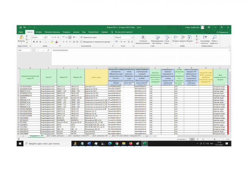248x176 pixels.
Task: Toggle top vertical alignment
Action: (x=63, y=37)
